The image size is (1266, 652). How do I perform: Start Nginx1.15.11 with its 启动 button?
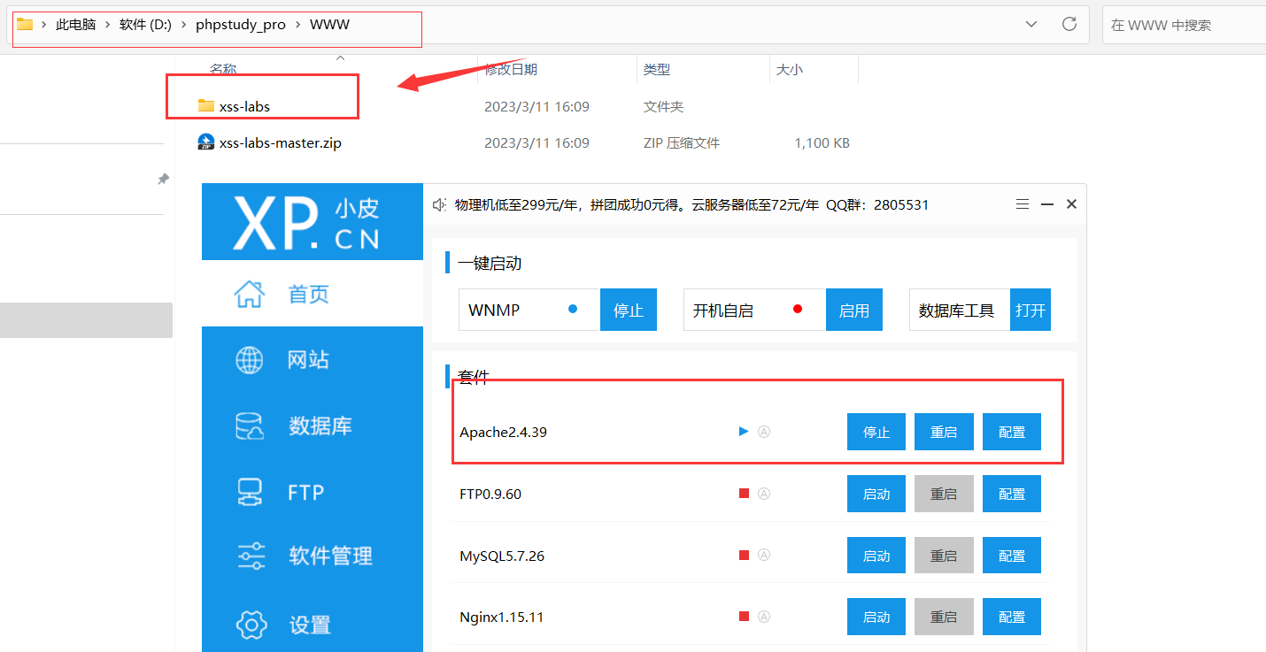click(x=876, y=617)
